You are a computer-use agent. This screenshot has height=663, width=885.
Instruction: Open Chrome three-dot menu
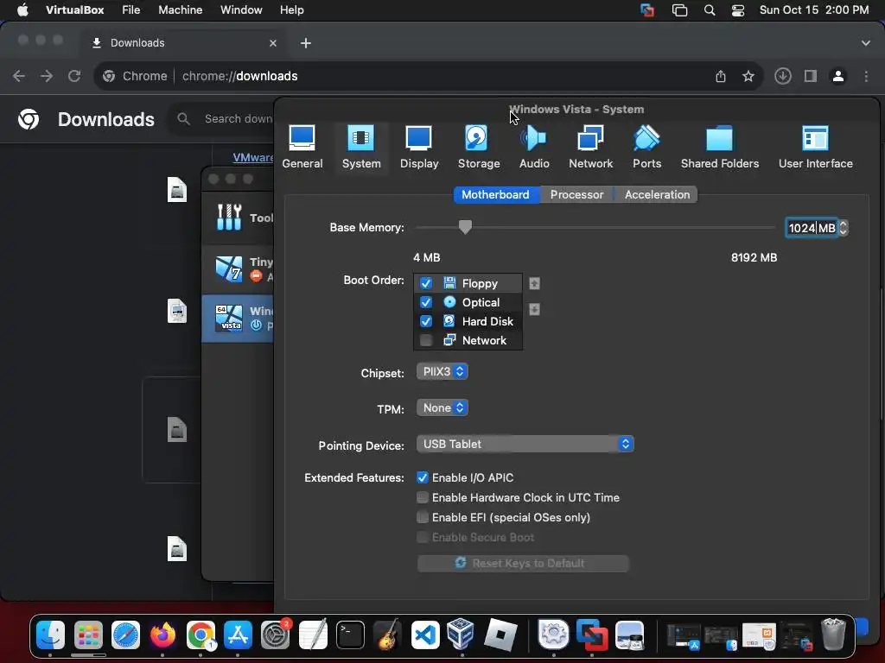pyautogui.click(x=866, y=76)
